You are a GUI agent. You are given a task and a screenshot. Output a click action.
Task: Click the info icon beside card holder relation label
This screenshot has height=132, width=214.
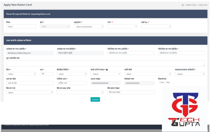[107, 70]
